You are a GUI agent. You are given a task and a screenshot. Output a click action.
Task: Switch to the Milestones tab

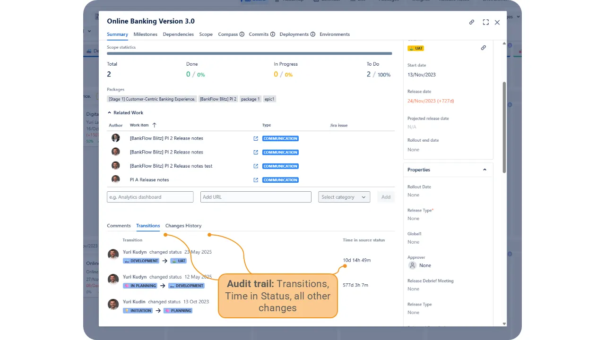pyautogui.click(x=145, y=34)
